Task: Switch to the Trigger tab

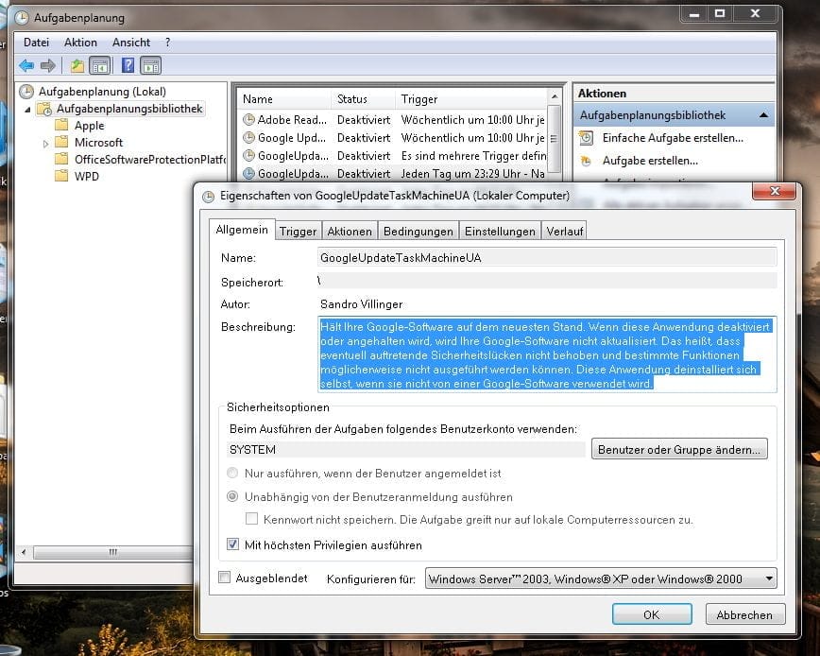Action: point(298,231)
